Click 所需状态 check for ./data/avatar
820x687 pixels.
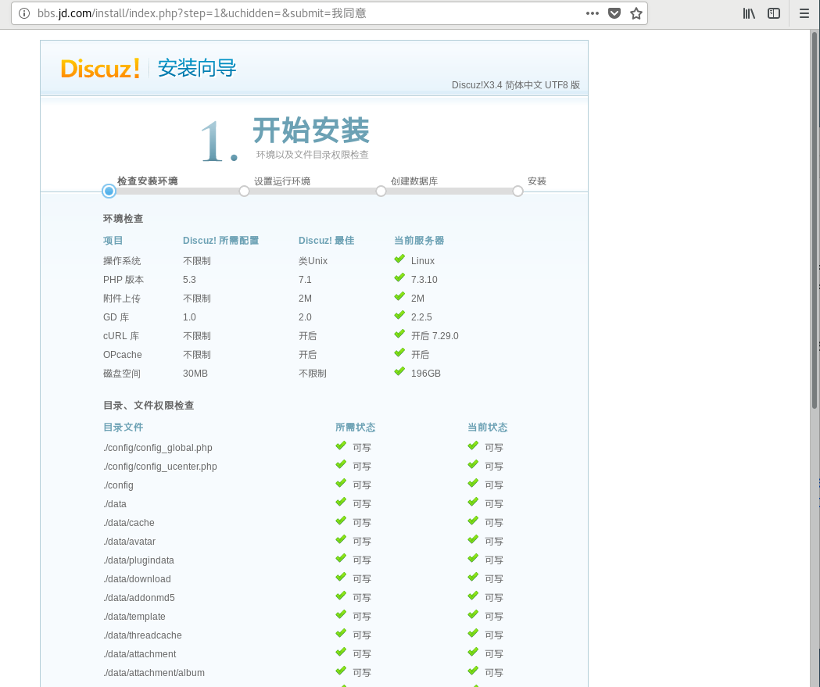341,539
